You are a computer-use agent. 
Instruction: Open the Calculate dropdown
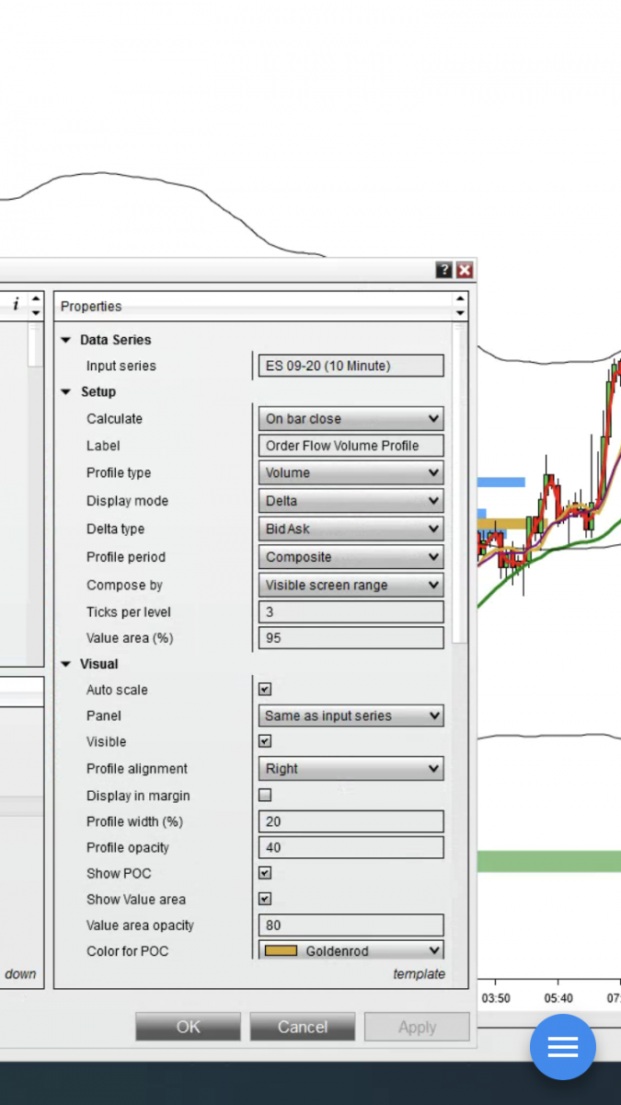tap(351, 419)
